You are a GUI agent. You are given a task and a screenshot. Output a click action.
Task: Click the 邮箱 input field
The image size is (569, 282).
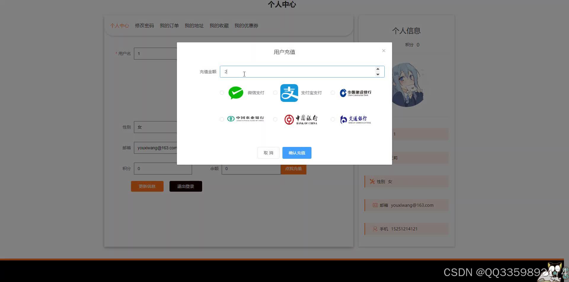pyautogui.click(x=156, y=148)
